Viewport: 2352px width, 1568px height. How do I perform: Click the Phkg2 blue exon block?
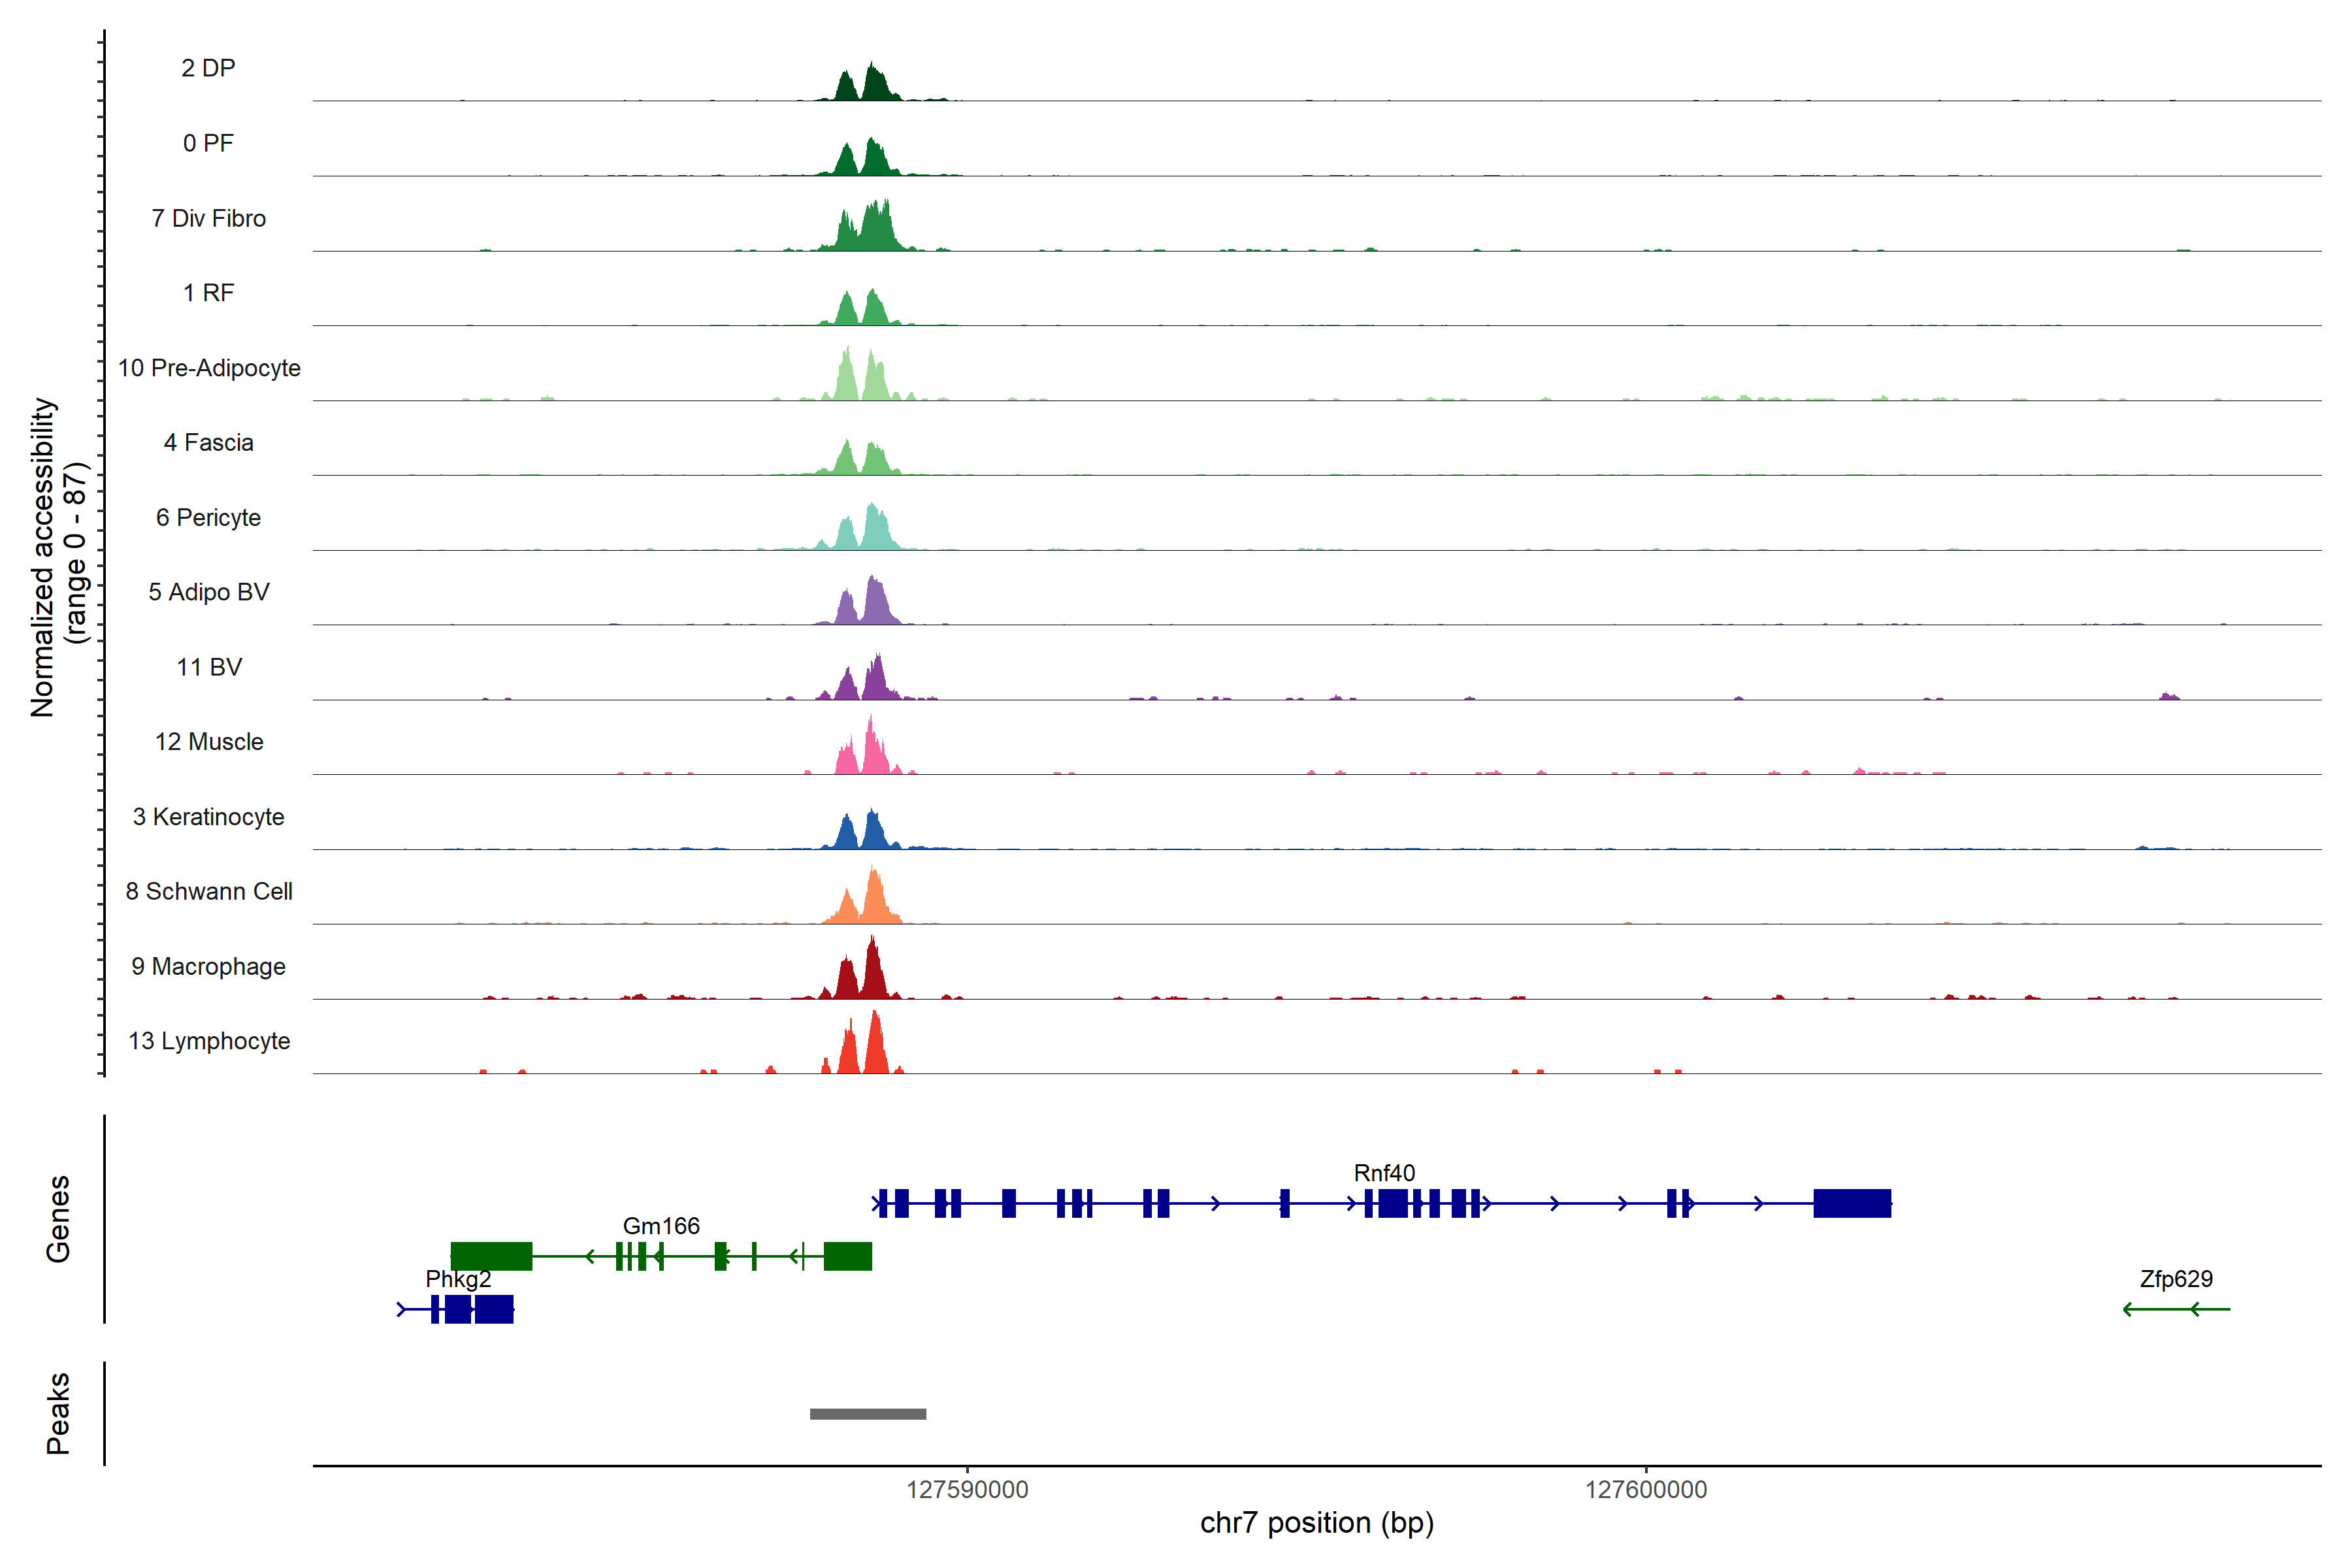[x=493, y=1309]
